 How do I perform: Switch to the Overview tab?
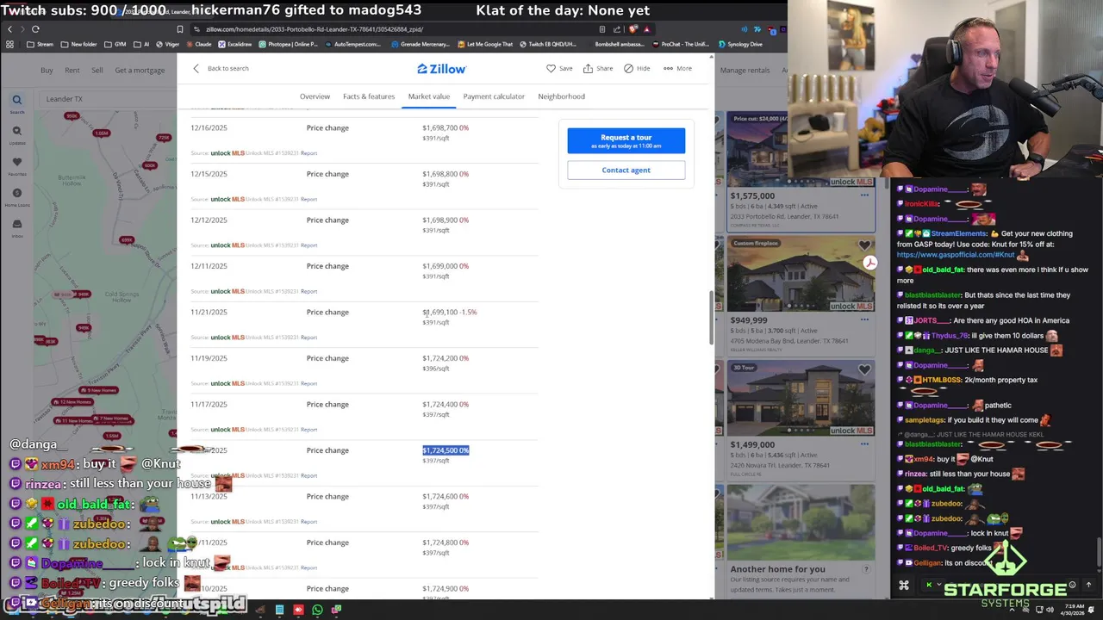[x=315, y=96]
